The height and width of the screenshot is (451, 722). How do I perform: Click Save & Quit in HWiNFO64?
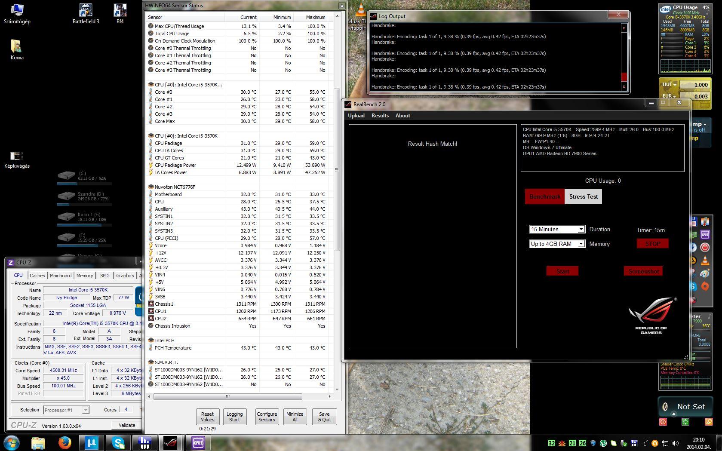(325, 417)
